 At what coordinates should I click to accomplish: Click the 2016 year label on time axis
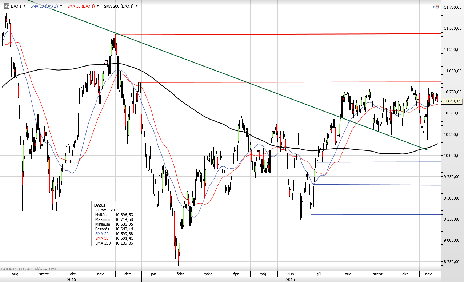pyautogui.click(x=291, y=279)
